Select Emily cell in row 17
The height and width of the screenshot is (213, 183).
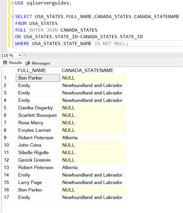pyautogui.click(x=38, y=198)
